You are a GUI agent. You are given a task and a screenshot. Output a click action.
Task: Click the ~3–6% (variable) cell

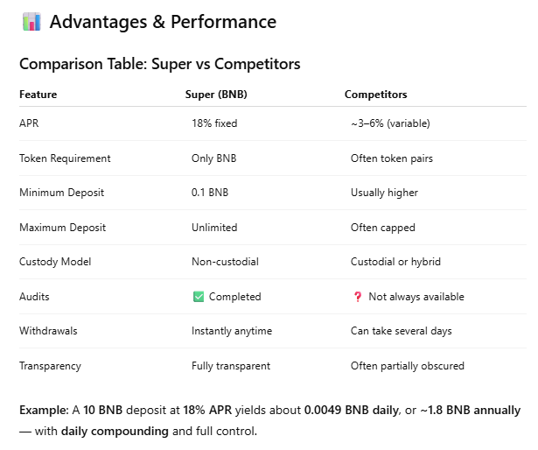390,123
